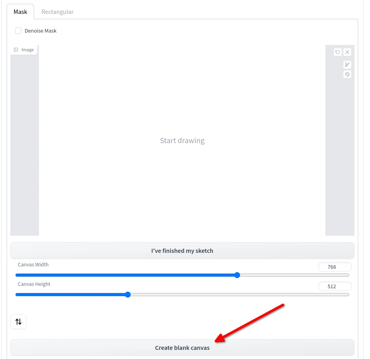Click the Denoise Mask label text

click(x=41, y=31)
